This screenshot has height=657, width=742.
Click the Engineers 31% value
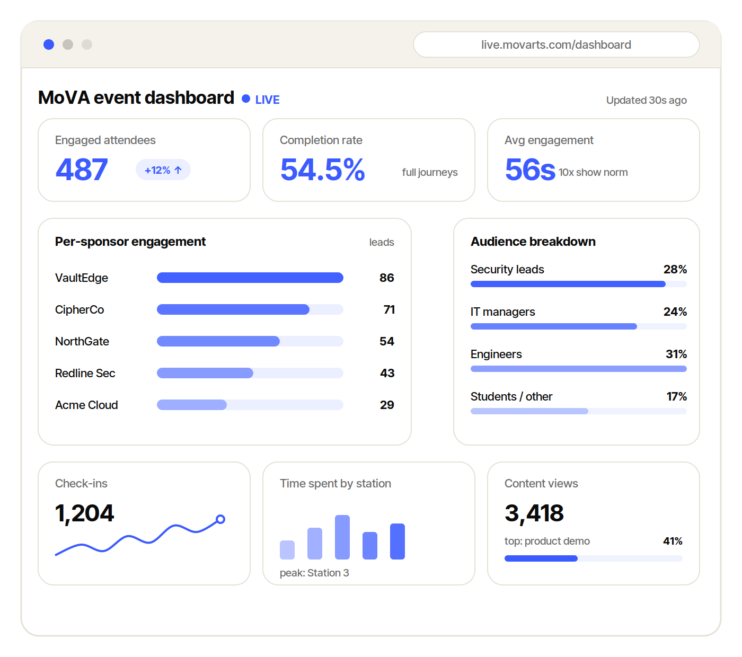click(676, 354)
